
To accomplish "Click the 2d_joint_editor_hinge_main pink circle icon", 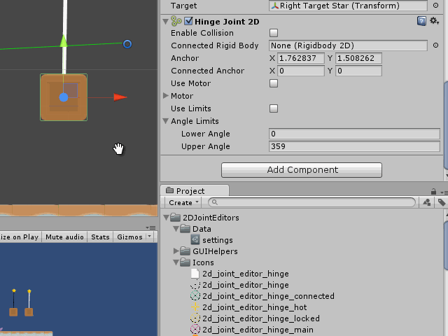I will (195, 329).
